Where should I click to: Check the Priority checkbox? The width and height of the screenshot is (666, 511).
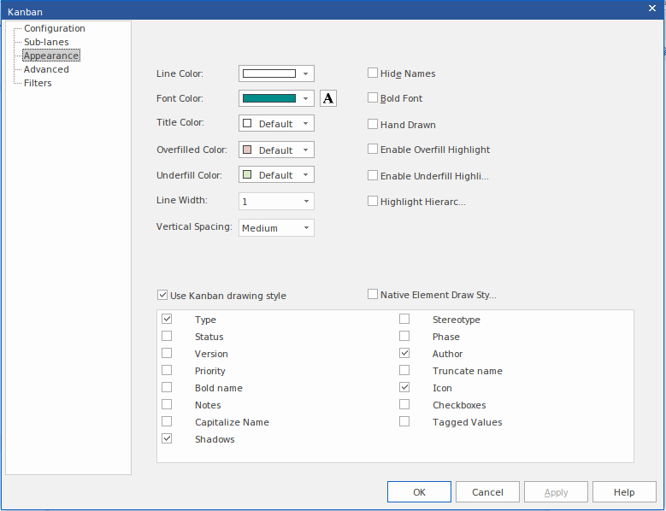167,370
